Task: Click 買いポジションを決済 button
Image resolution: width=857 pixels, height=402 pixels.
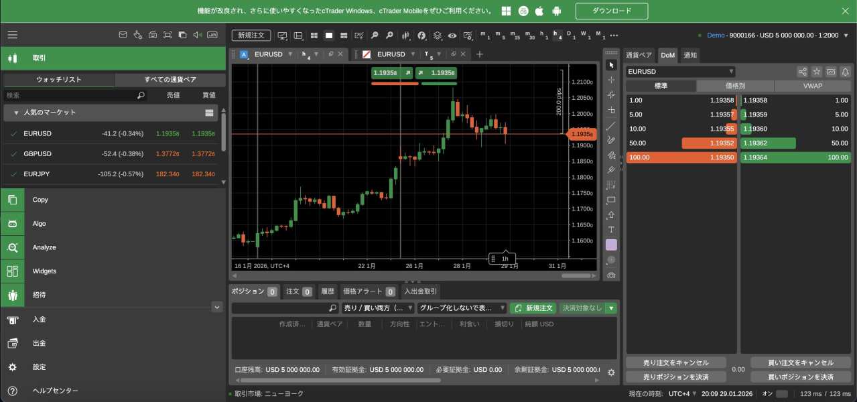Action: [801, 377]
